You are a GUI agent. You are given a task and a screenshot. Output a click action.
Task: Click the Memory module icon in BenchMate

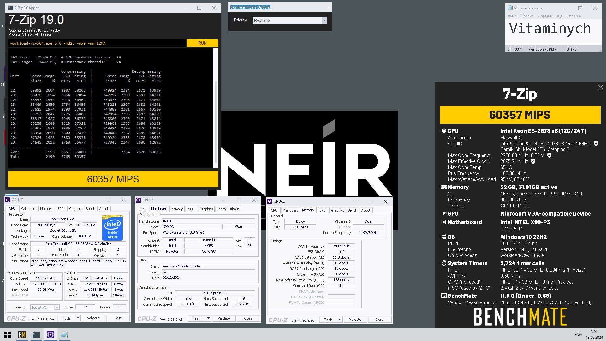click(x=444, y=187)
